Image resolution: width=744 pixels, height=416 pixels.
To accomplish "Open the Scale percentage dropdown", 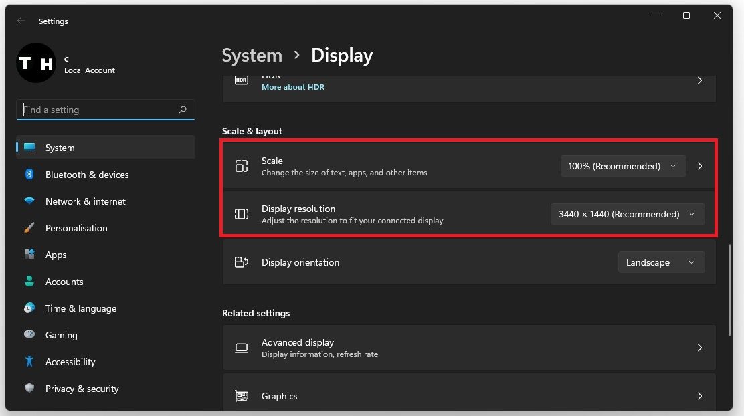I will coord(623,166).
